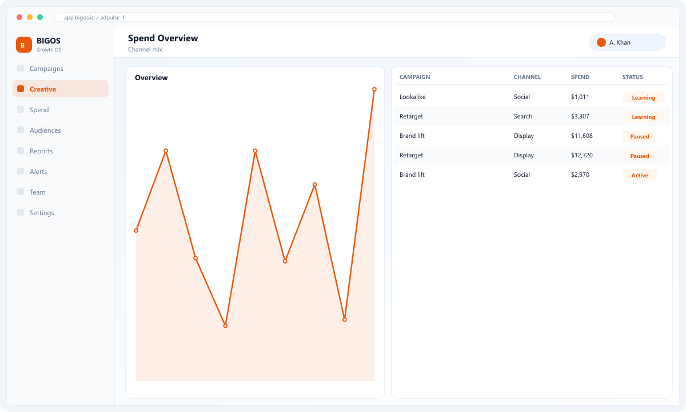Click the $11,608 spend value
The width and height of the screenshot is (686, 412).
(x=582, y=136)
